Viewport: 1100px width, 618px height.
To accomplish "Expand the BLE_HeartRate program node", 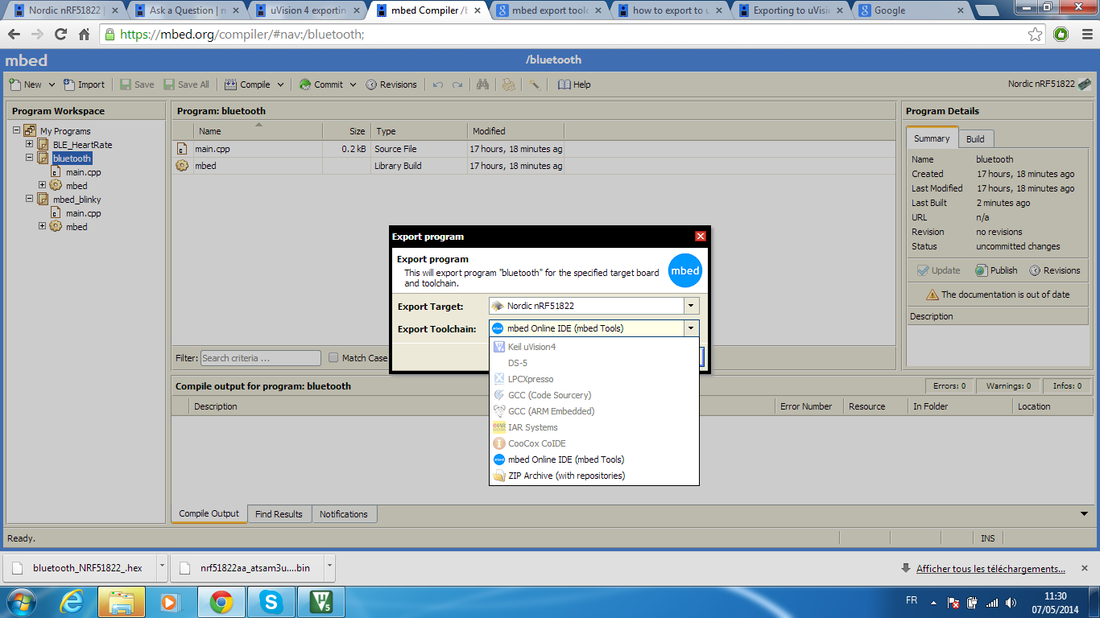I will [x=30, y=145].
